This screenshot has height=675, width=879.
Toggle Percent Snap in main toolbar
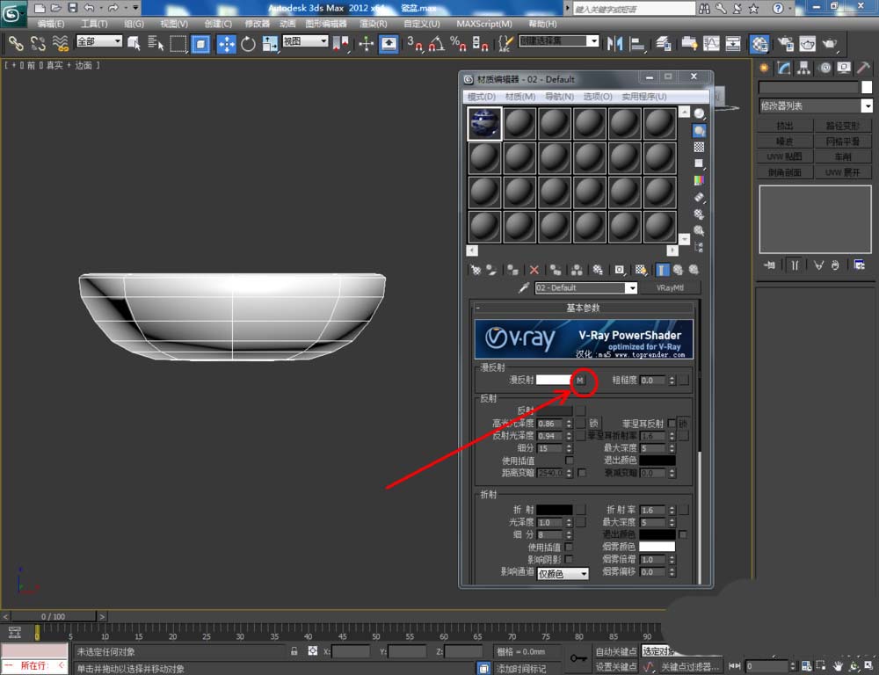coord(458,44)
